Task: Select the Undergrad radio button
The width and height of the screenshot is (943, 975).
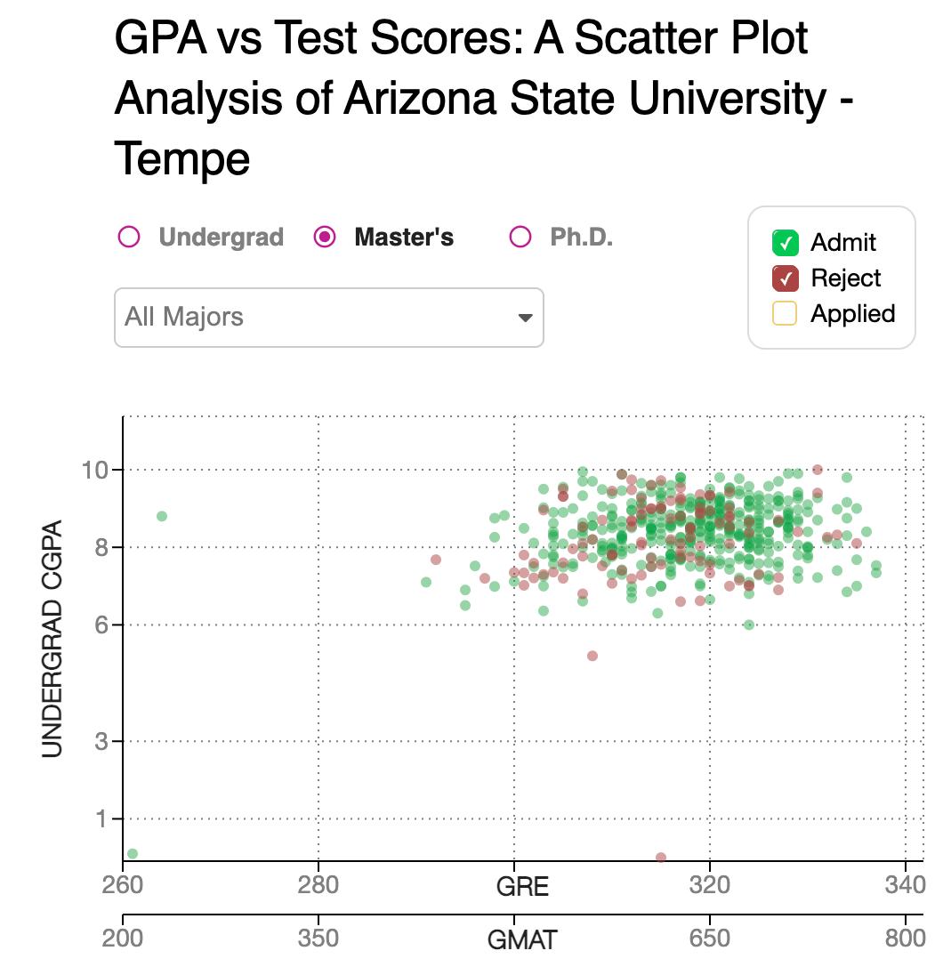Action: [129, 238]
